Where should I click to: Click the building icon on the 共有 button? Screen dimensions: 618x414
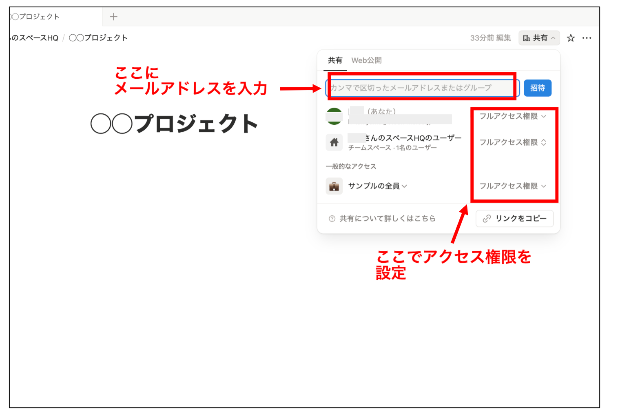tap(527, 38)
